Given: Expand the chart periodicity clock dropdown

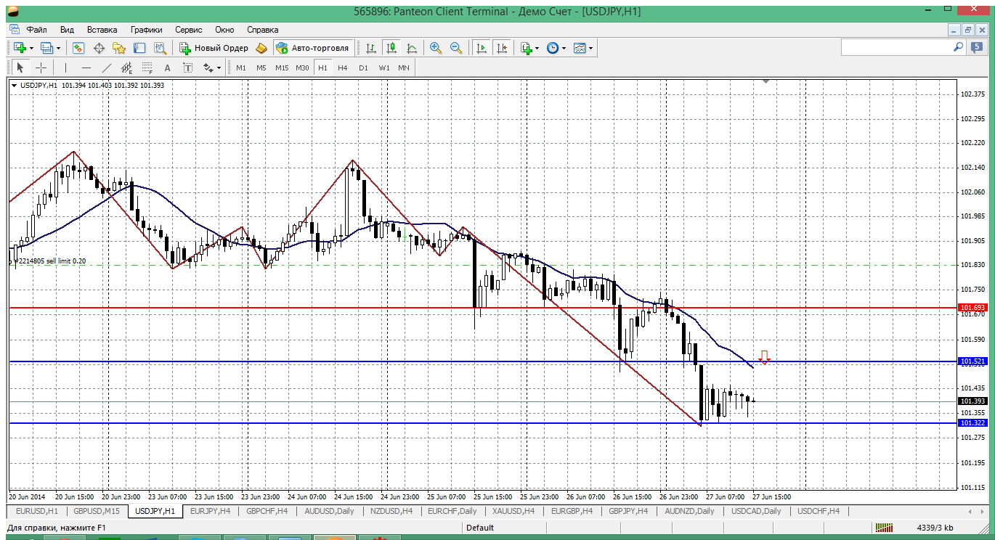Looking at the screenshot, I should (x=564, y=48).
